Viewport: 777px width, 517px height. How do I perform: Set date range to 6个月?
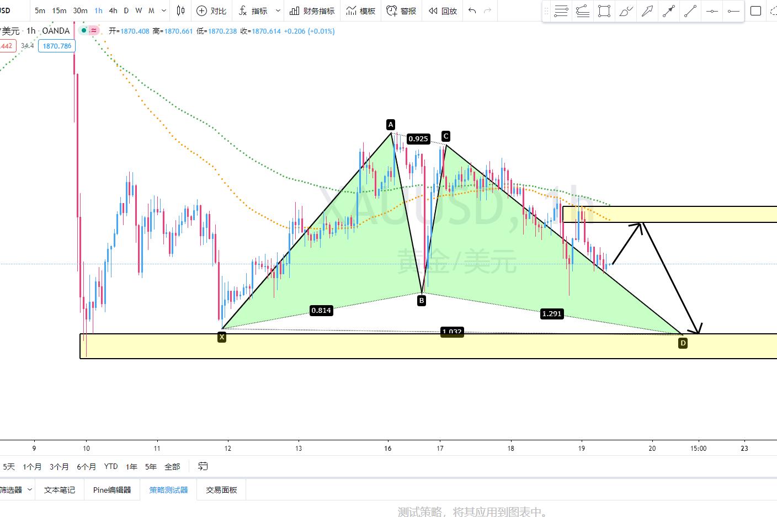(x=86, y=466)
